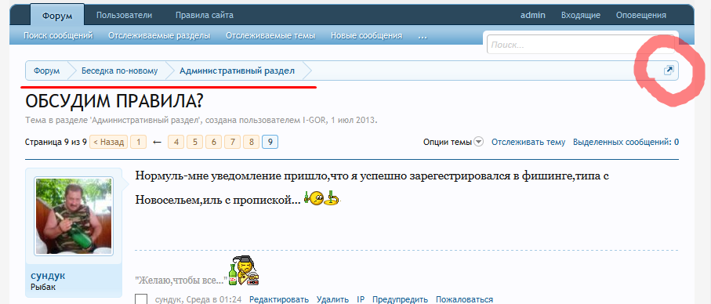
Task: Open the quick navigation popup icon
Action: 669,71
